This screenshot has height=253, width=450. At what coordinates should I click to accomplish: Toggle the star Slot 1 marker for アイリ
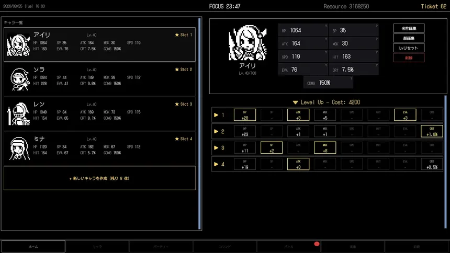[183, 34]
